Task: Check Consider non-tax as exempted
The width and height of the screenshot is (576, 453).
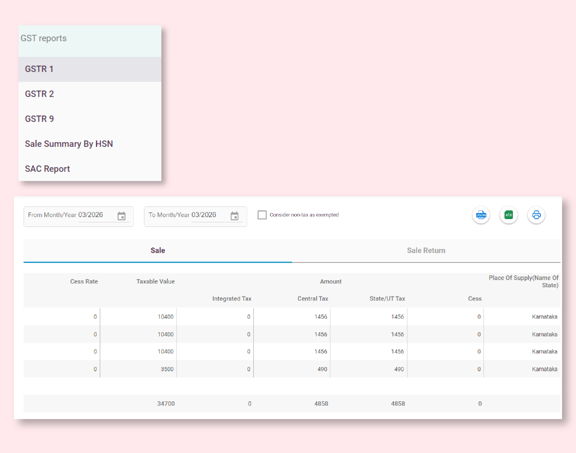Action: click(262, 215)
